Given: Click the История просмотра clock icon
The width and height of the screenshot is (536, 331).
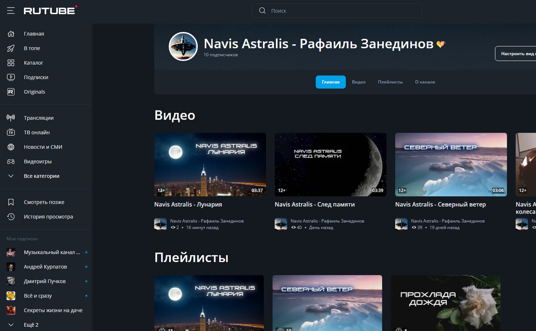Looking at the screenshot, I should pyautogui.click(x=11, y=217).
